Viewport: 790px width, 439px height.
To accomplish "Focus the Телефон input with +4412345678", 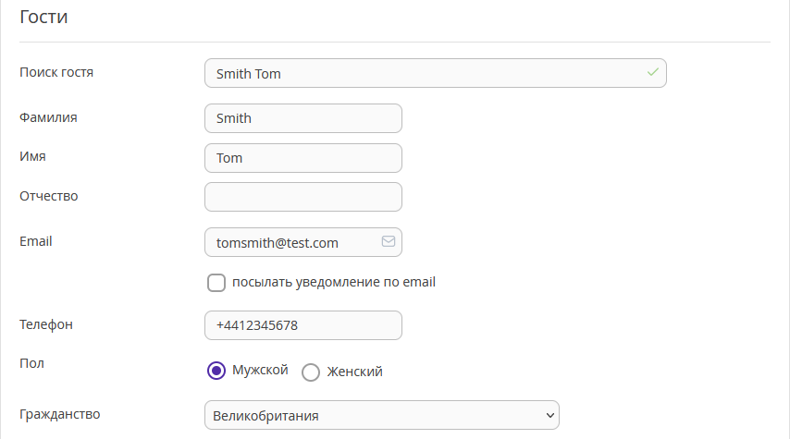I will [303, 325].
